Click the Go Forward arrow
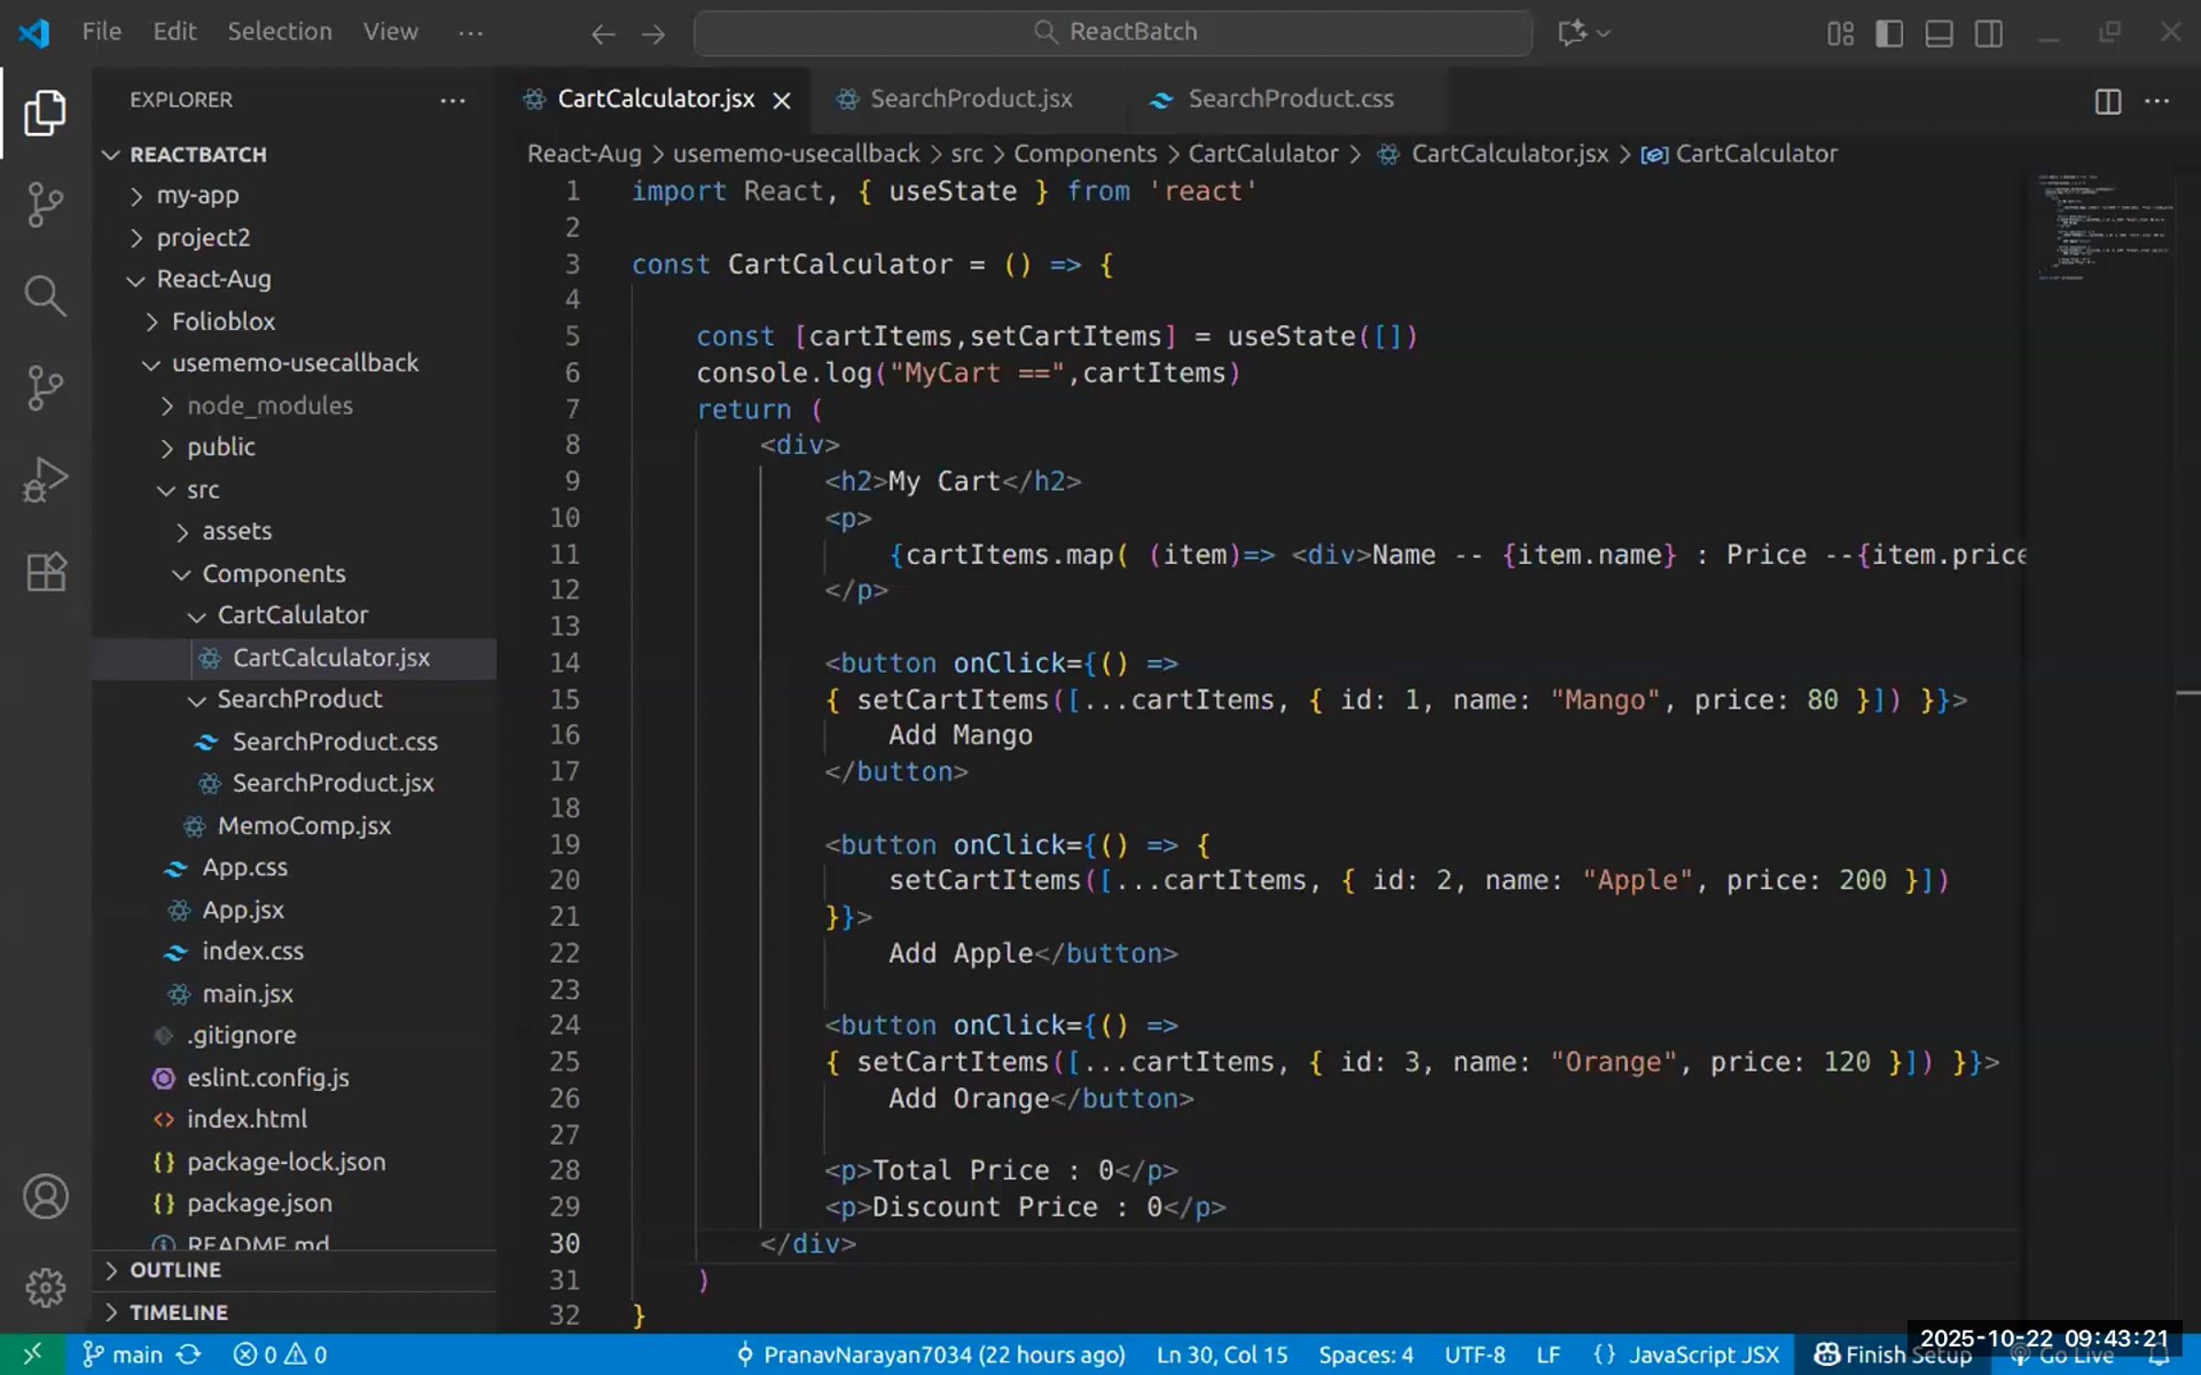The height and width of the screenshot is (1375, 2201). tap(653, 34)
